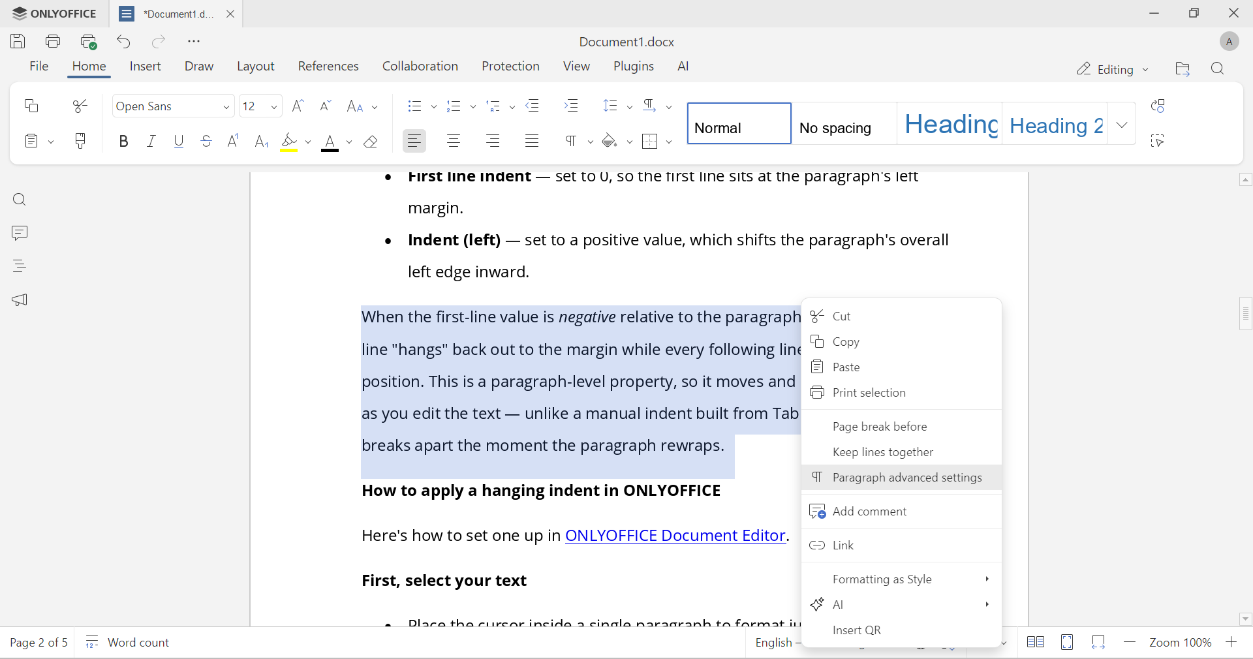Image resolution: width=1253 pixels, height=659 pixels.
Task: Toggle Bold formatting
Action: pyautogui.click(x=123, y=141)
